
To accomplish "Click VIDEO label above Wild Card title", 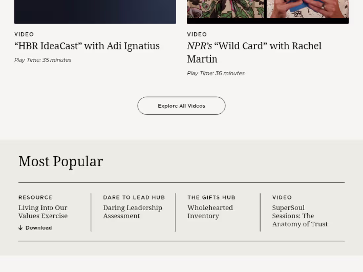I will click(197, 34).
